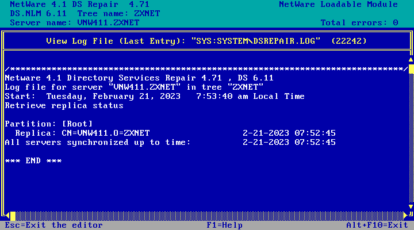This screenshot has width=414, height=230.
Task: Click 'Netware 4.1 Directory Services Repair' log line
Action: click(x=139, y=78)
